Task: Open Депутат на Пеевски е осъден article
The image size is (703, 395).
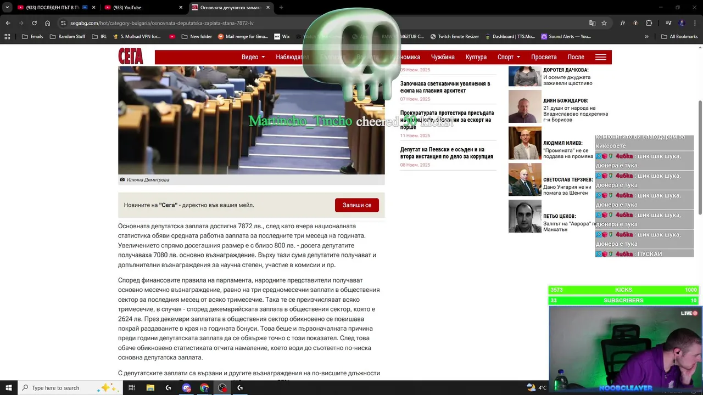Action: click(447, 153)
